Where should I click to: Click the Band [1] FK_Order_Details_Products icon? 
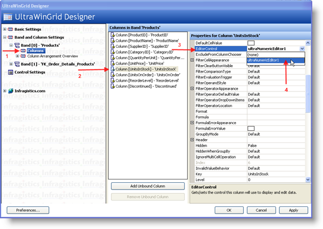17,64
